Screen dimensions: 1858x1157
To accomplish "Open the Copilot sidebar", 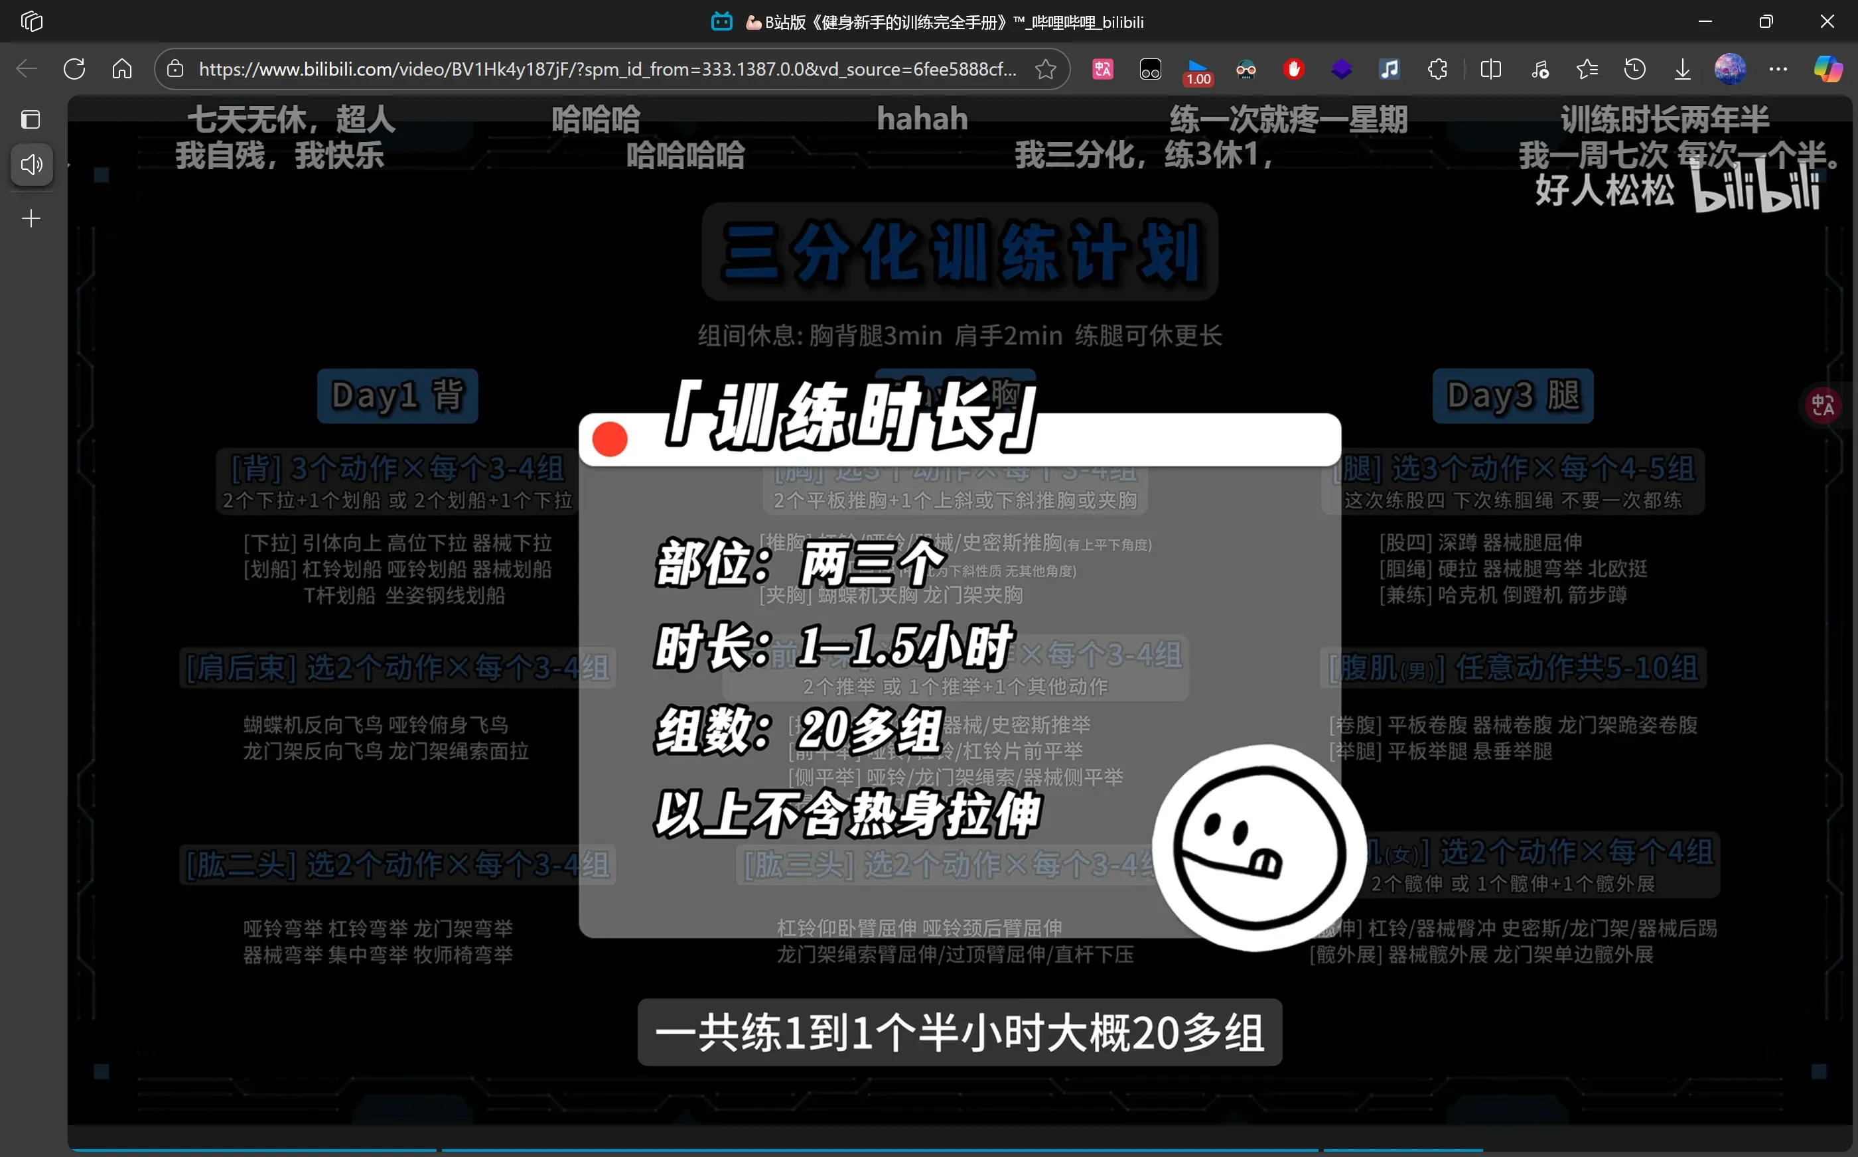I will click(1827, 69).
